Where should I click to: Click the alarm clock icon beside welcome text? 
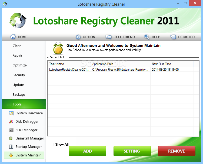pyautogui.click(x=58, y=48)
